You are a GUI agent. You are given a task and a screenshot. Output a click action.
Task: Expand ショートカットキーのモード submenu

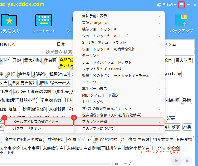(119, 36)
